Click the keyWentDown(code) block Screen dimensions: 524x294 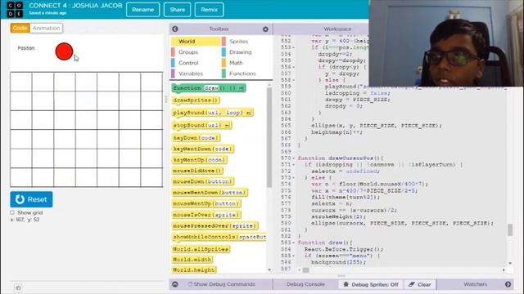[202, 149]
